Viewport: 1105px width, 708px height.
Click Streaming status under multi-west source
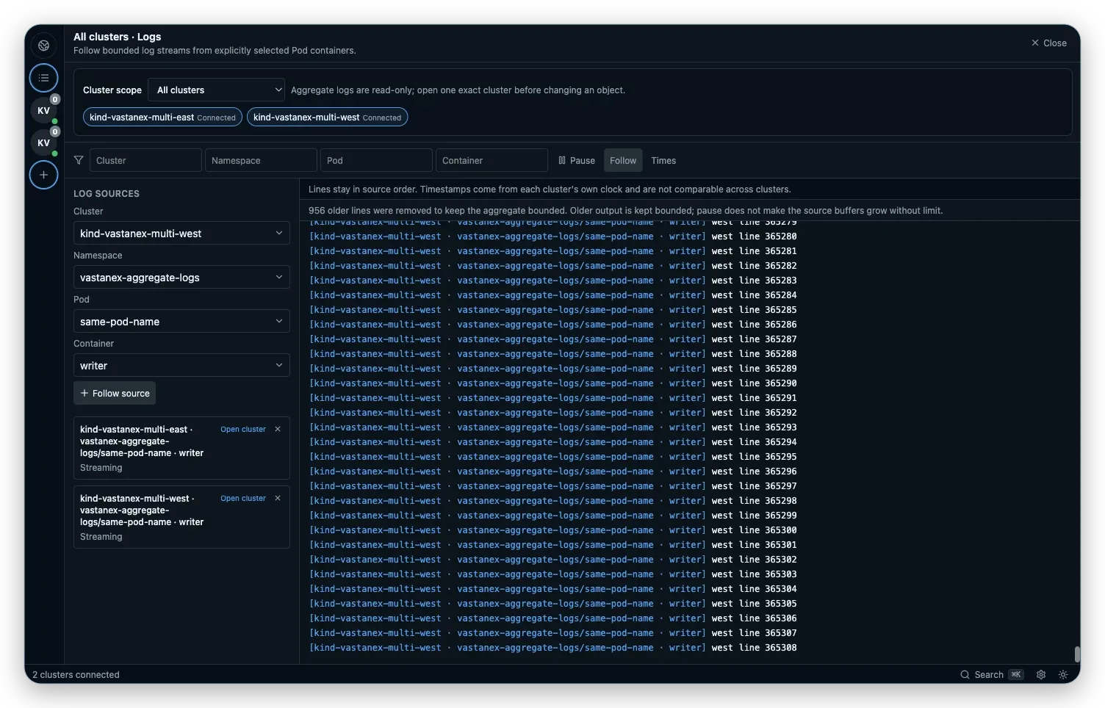tap(101, 537)
